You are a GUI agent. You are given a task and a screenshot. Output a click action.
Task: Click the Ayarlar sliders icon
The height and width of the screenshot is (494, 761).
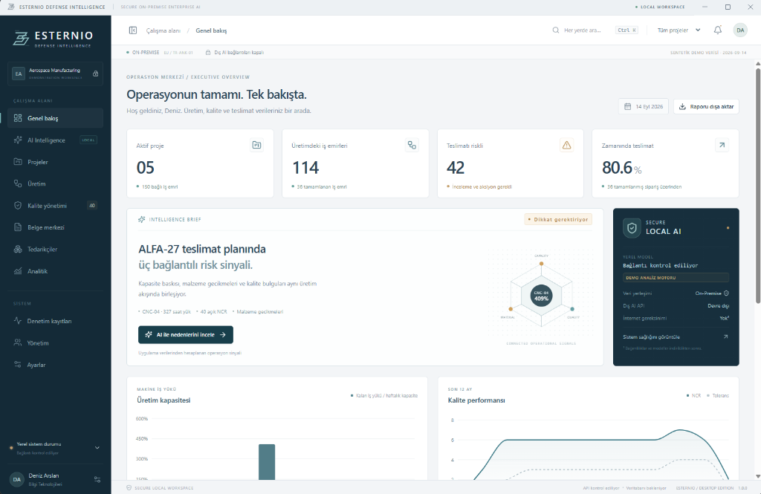point(18,365)
